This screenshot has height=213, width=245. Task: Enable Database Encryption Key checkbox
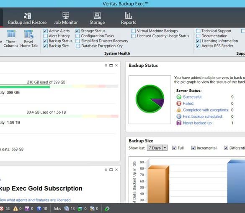[x=77, y=46]
